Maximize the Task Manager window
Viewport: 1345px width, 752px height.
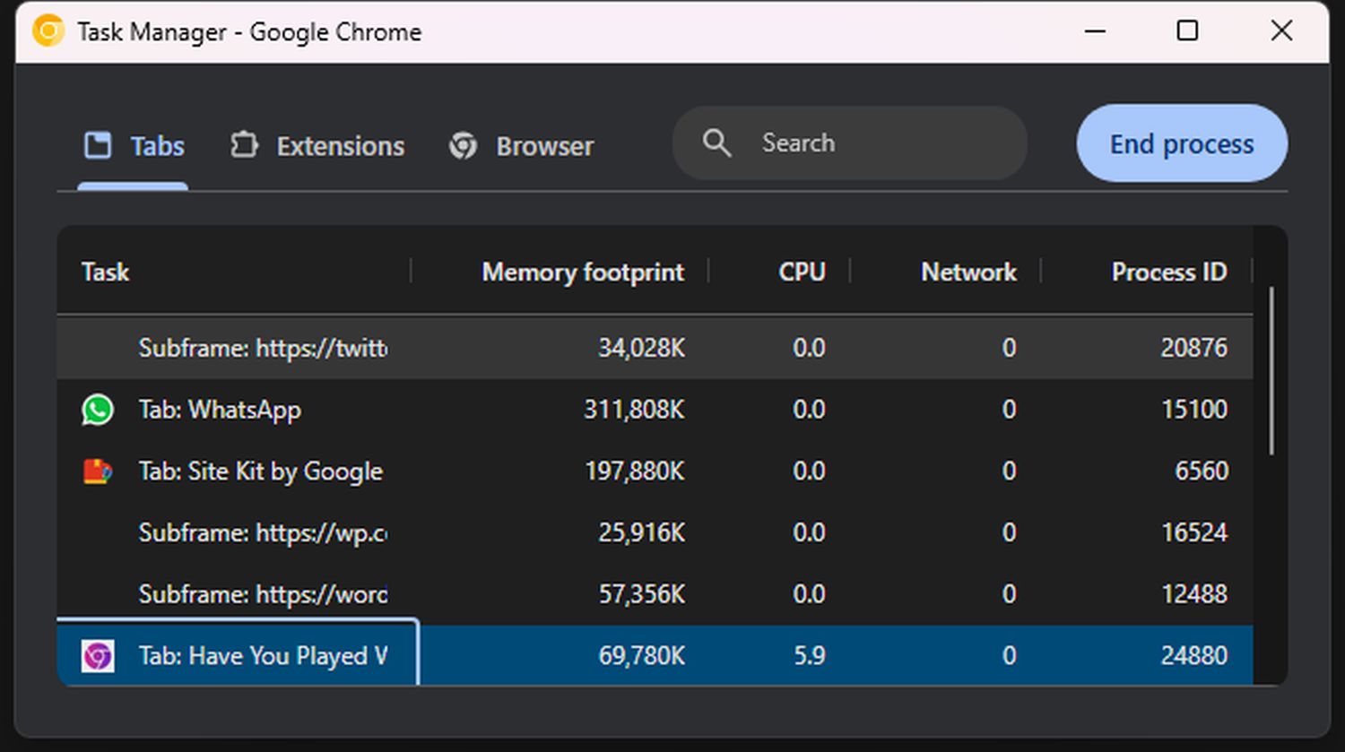click(x=1187, y=31)
